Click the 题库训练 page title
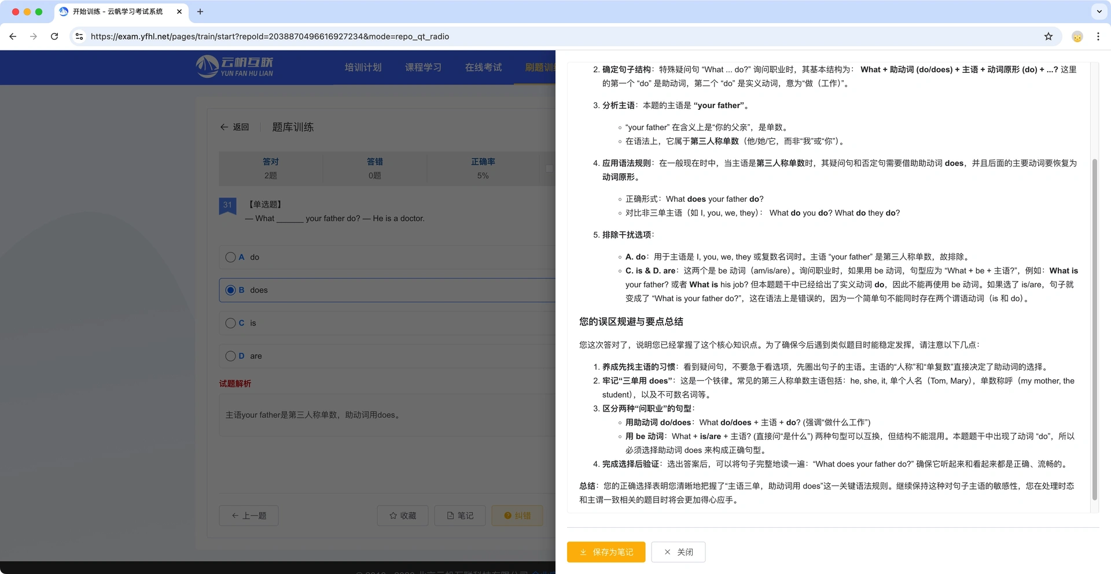The width and height of the screenshot is (1111, 574). click(x=293, y=127)
